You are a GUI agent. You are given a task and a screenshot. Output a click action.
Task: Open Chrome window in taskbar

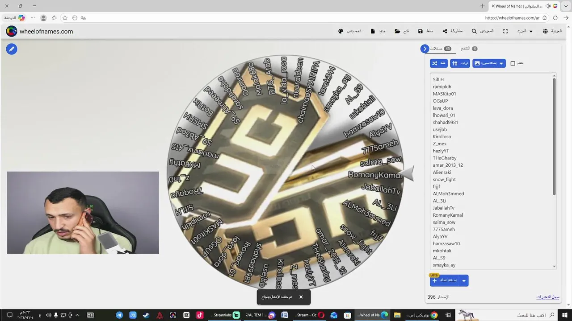(x=422, y=315)
